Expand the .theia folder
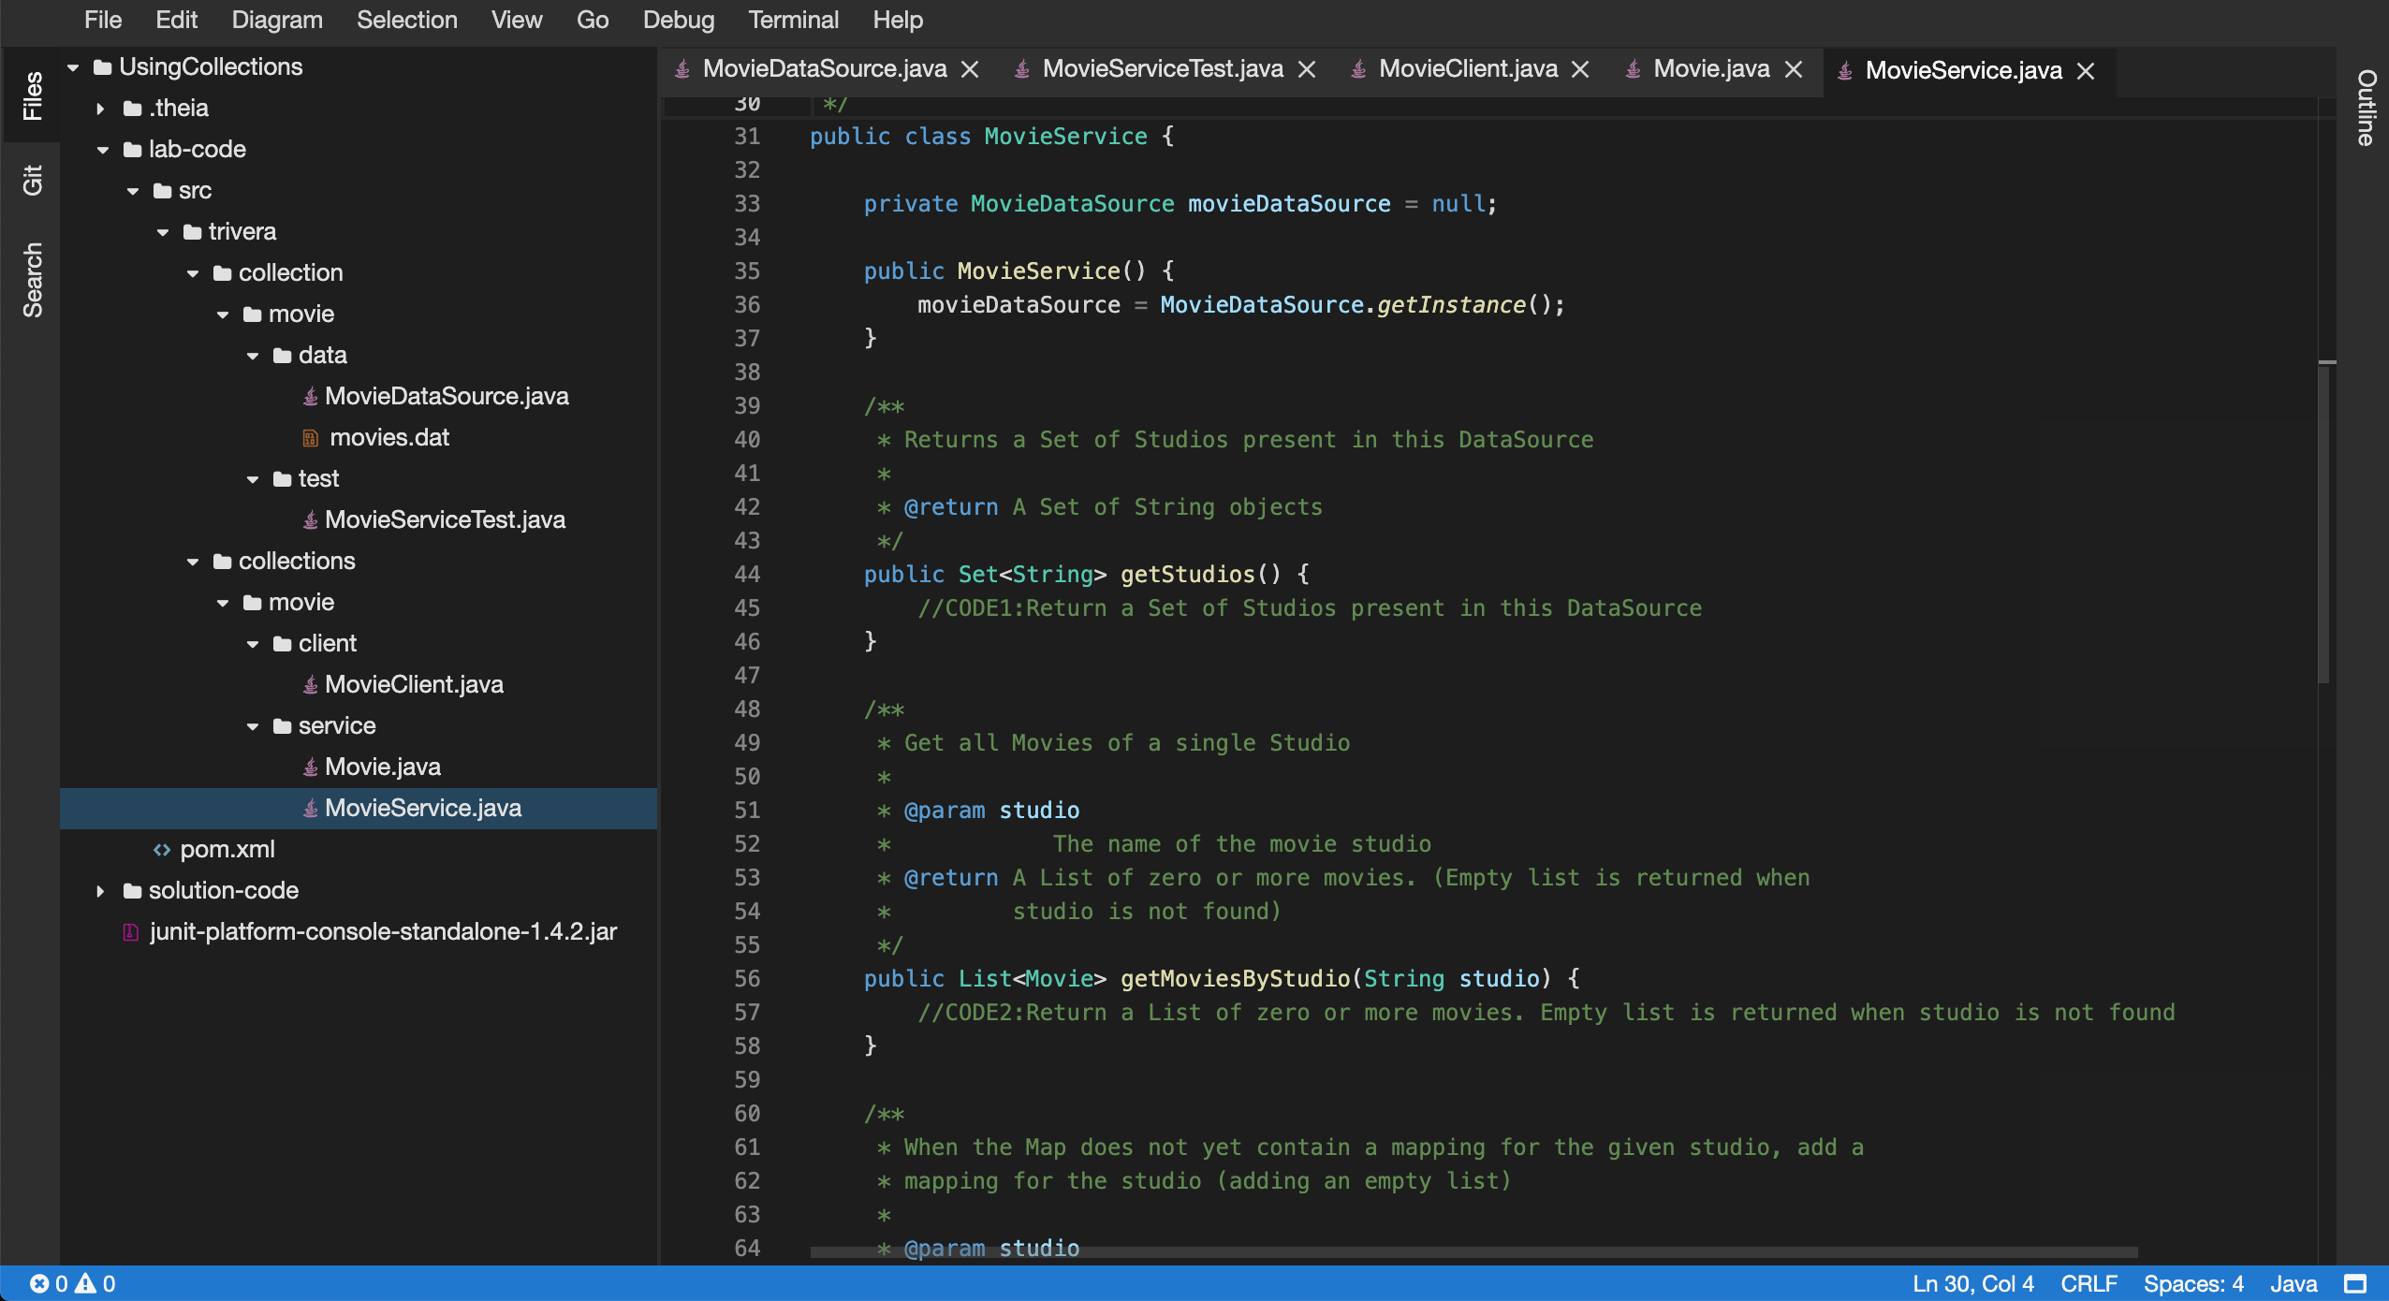2389x1301 pixels. [101, 109]
